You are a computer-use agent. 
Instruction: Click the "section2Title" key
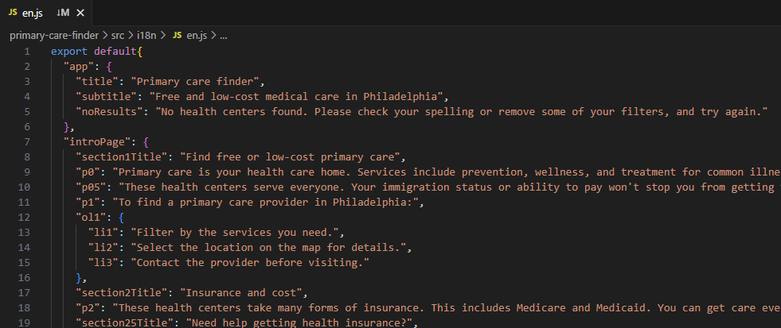pyautogui.click(x=122, y=293)
